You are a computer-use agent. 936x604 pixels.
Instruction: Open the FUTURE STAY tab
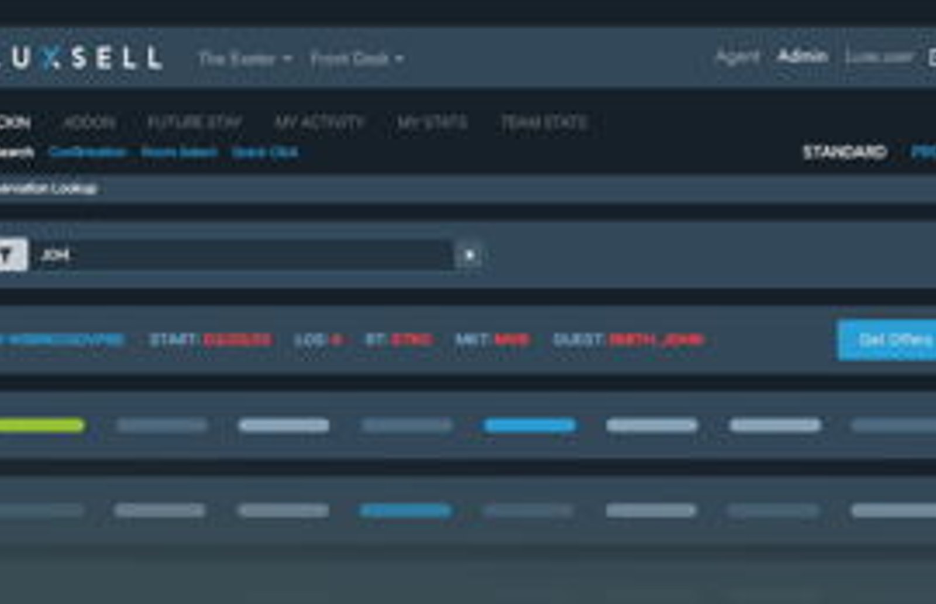tap(195, 122)
